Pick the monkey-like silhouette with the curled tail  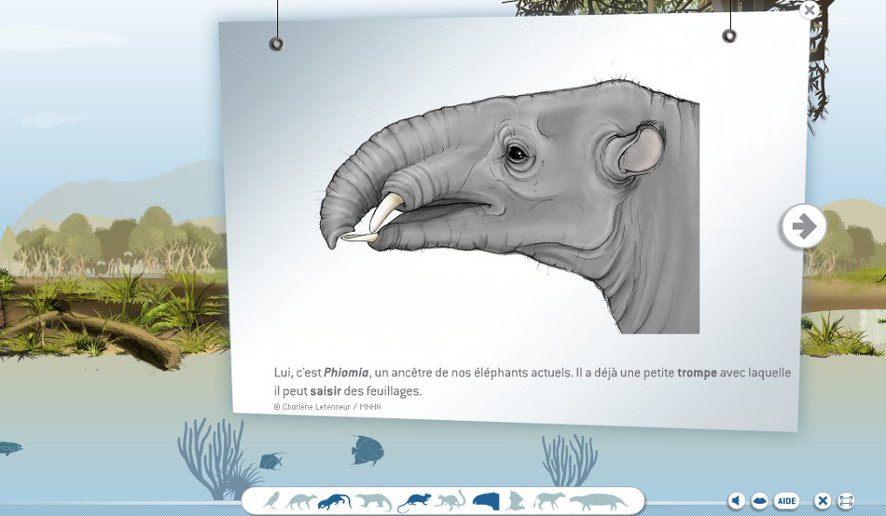click(x=450, y=502)
